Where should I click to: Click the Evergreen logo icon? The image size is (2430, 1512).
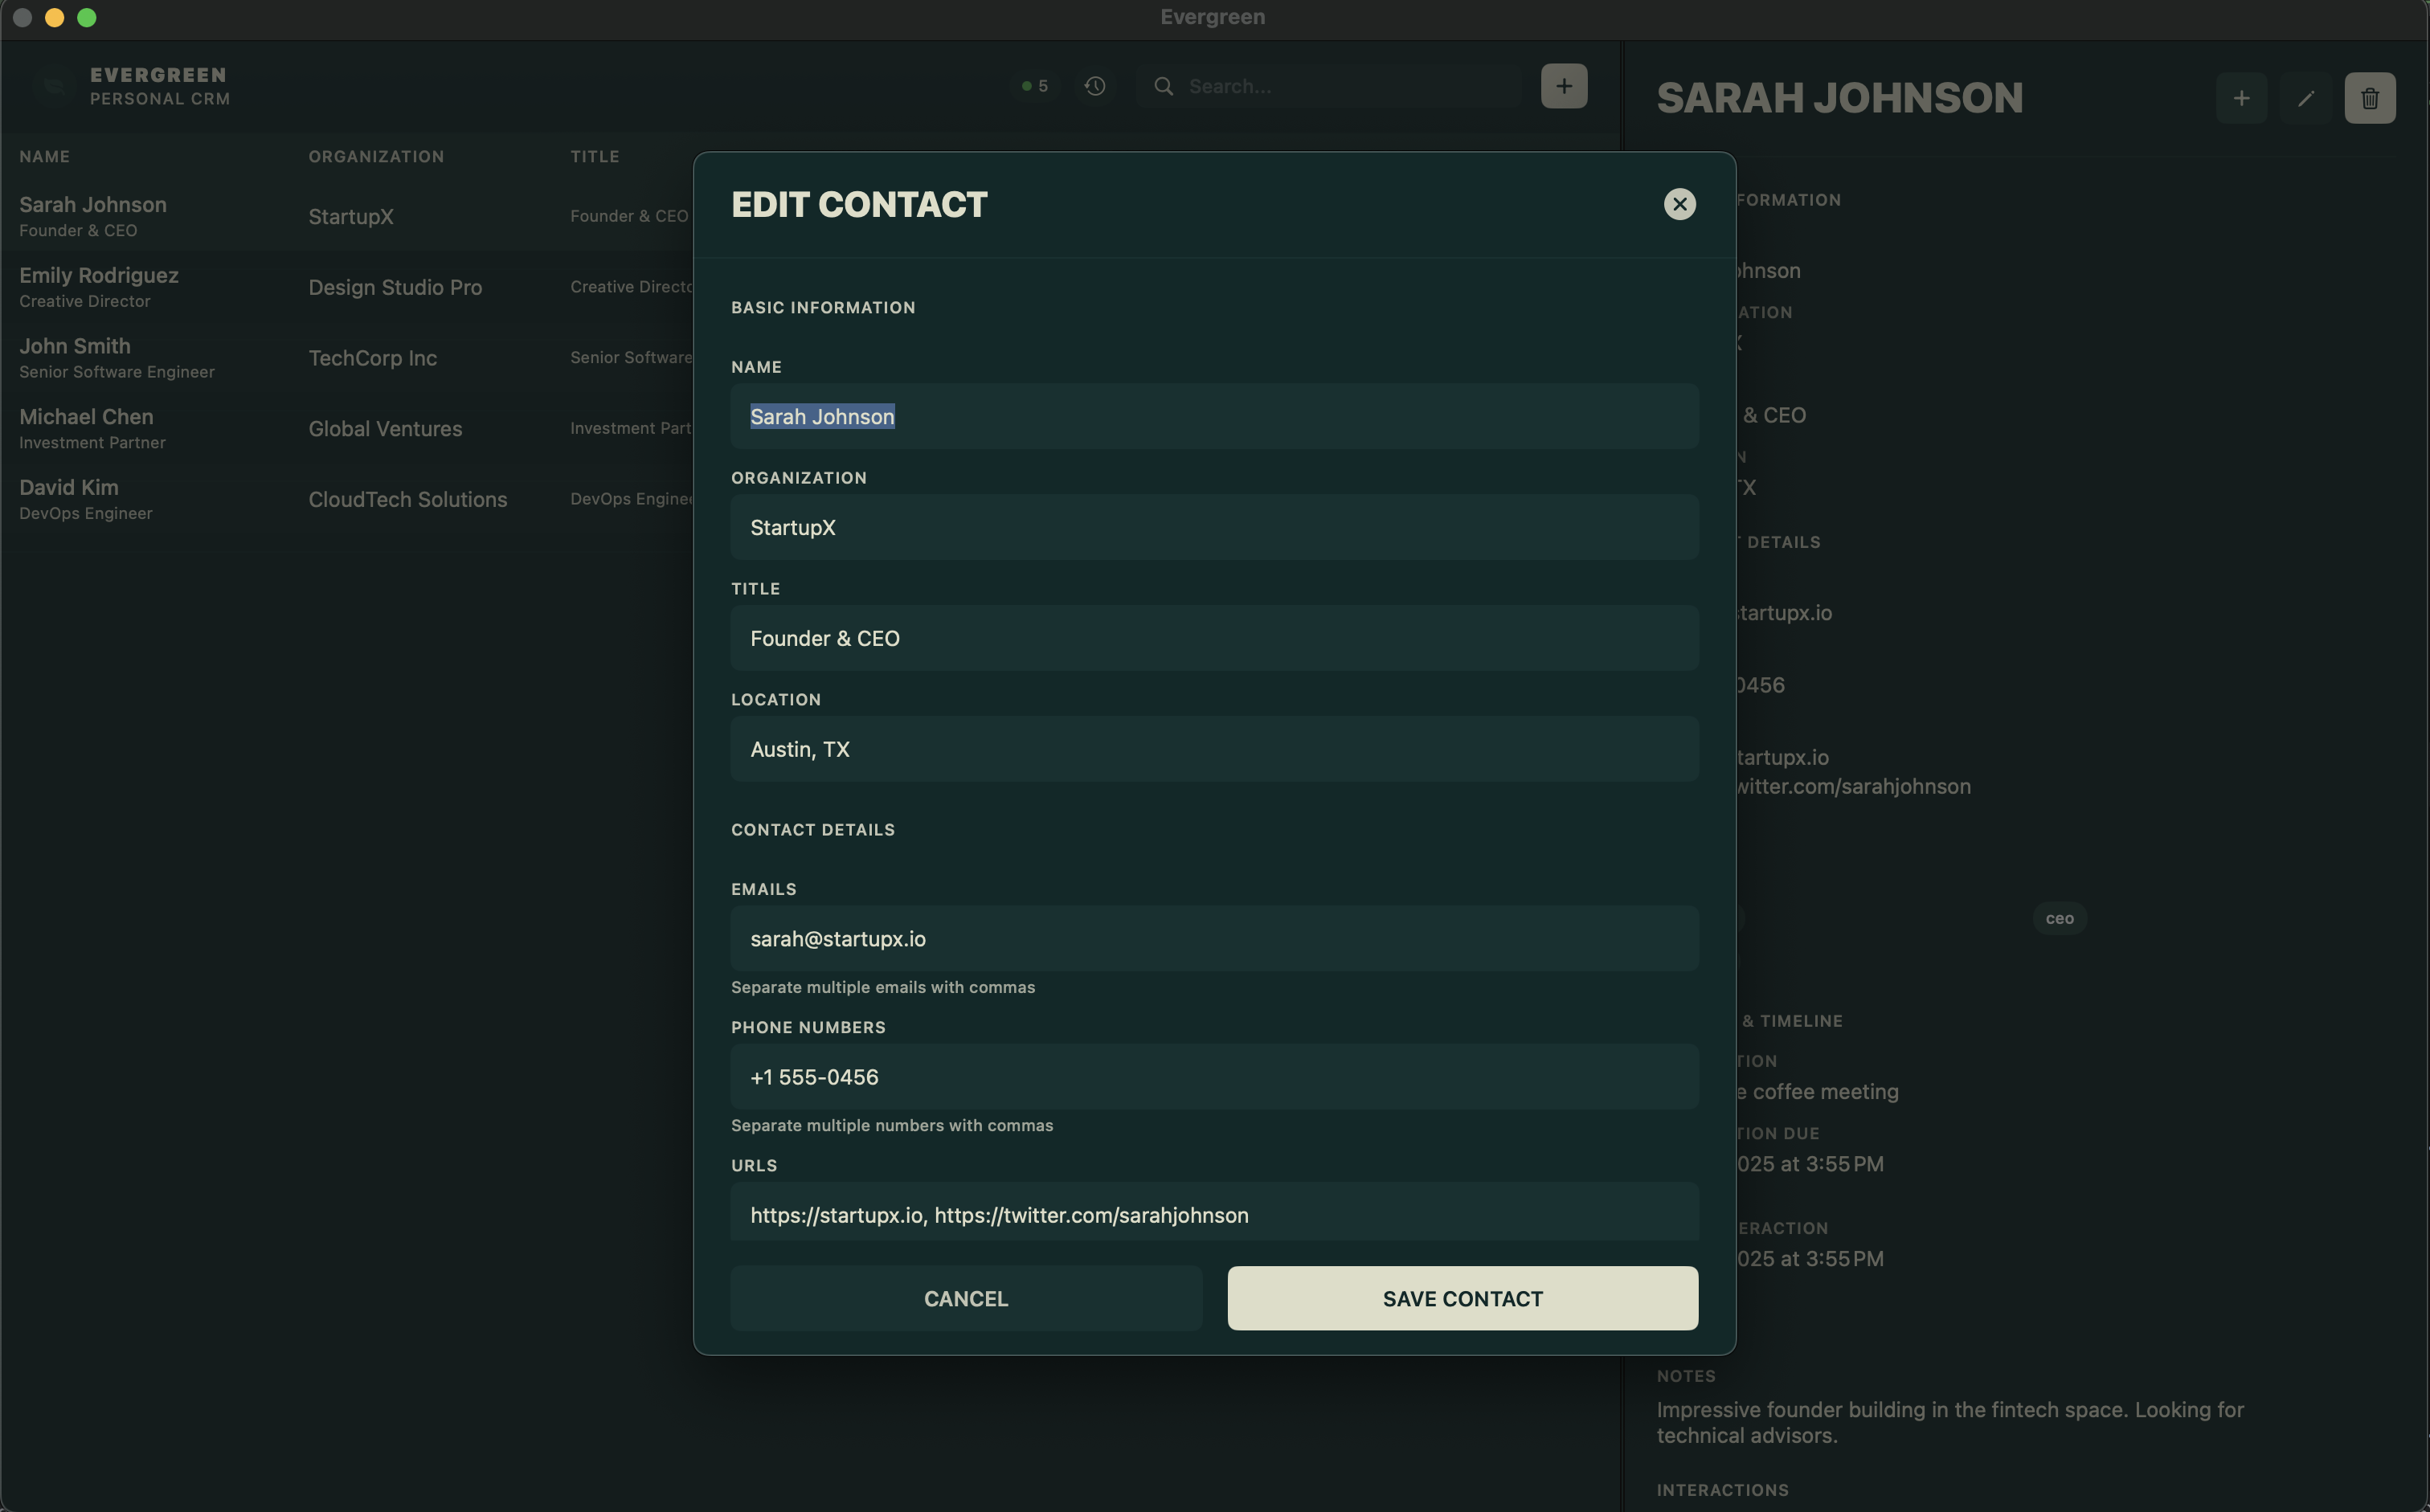coord(52,86)
